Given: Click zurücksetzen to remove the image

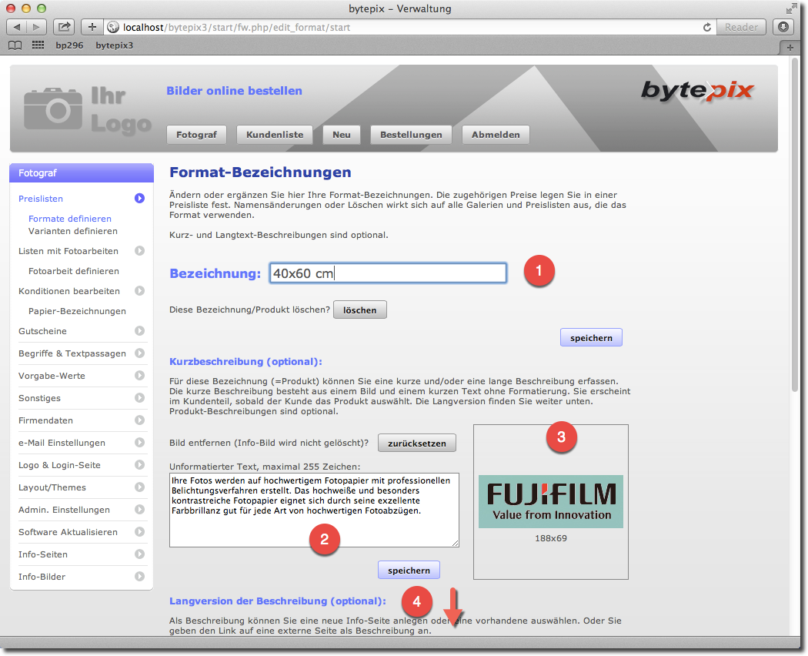Looking at the screenshot, I should coord(417,443).
